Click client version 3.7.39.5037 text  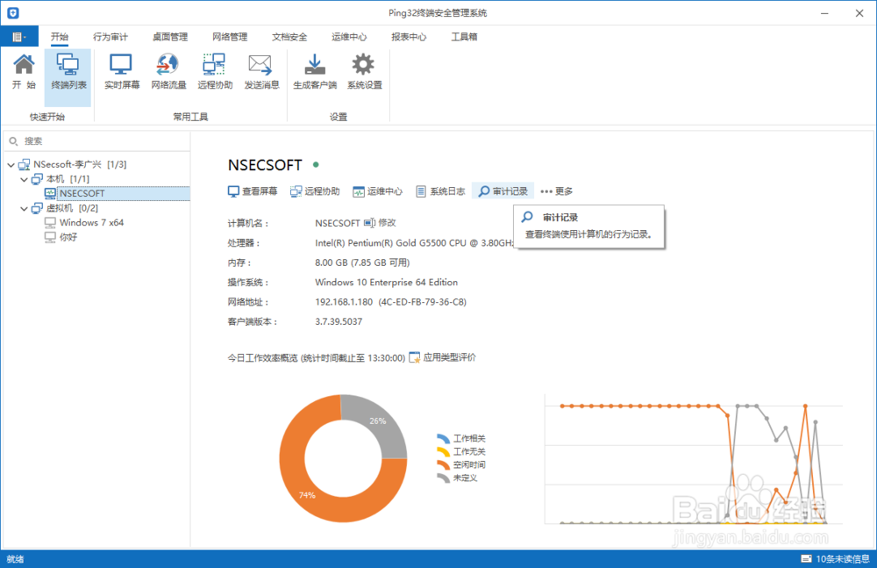coord(339,321)
